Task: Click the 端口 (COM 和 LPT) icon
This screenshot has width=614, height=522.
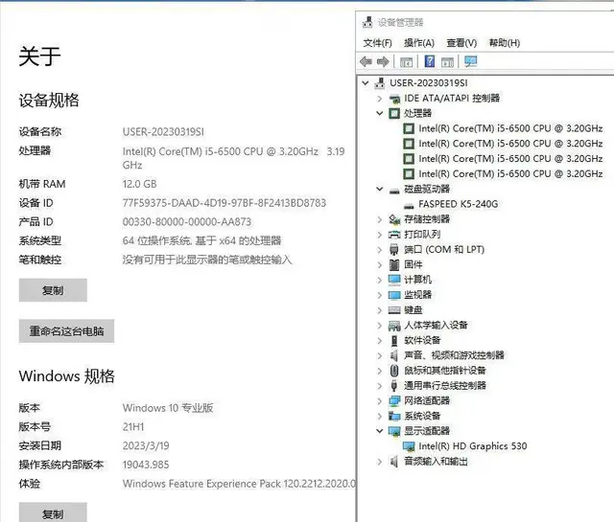Action: coord(394,249)
